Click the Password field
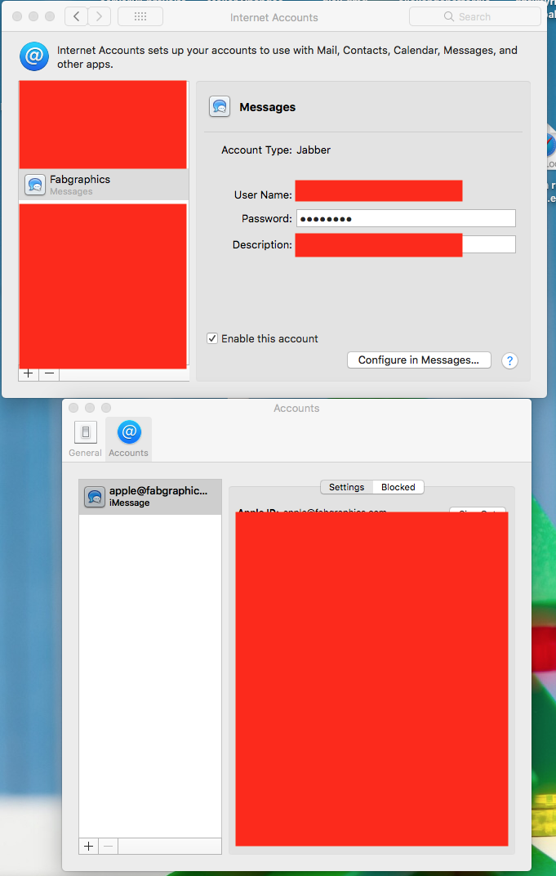 [406, 218]
